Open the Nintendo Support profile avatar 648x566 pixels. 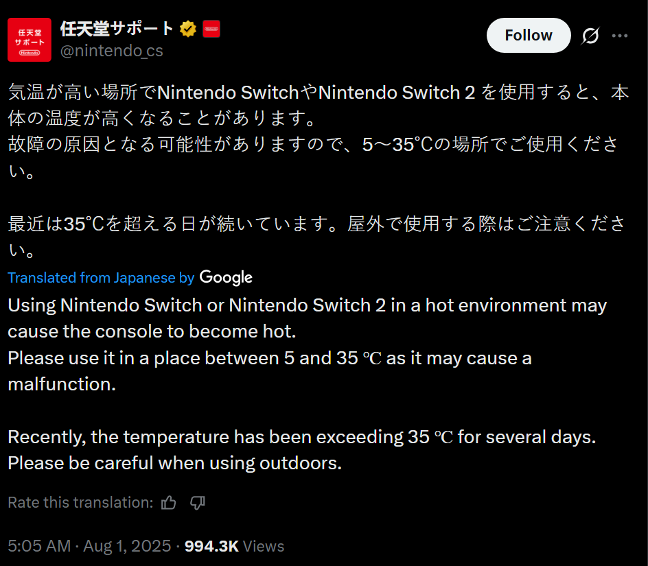(29, 40)
